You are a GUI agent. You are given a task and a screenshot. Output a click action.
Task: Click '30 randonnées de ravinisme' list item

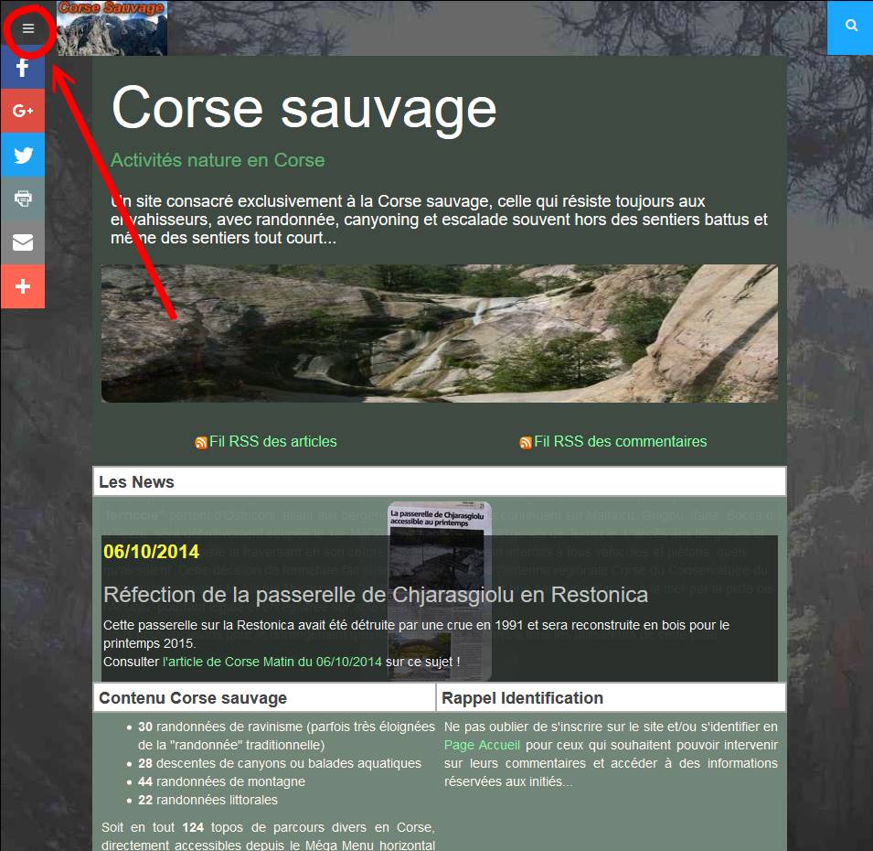286,736
